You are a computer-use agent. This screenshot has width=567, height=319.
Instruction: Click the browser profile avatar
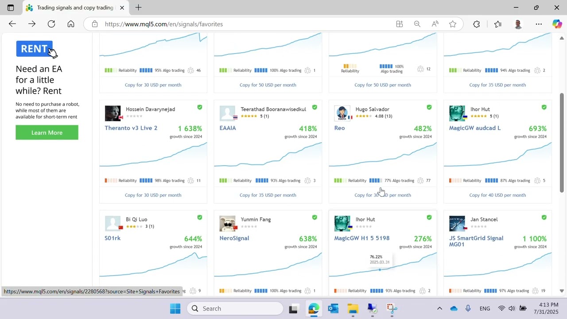click(518, 24)
